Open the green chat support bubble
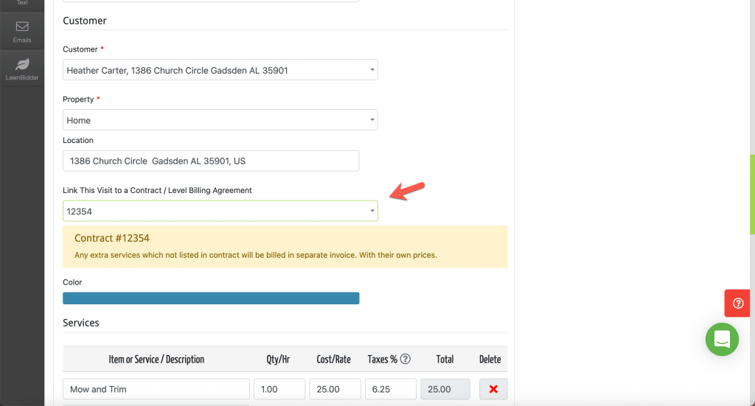Image resolution: width=755 pixels, height=406 pixels. [722, 339]
